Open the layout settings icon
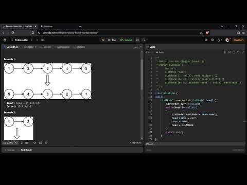 click(206, 40)
